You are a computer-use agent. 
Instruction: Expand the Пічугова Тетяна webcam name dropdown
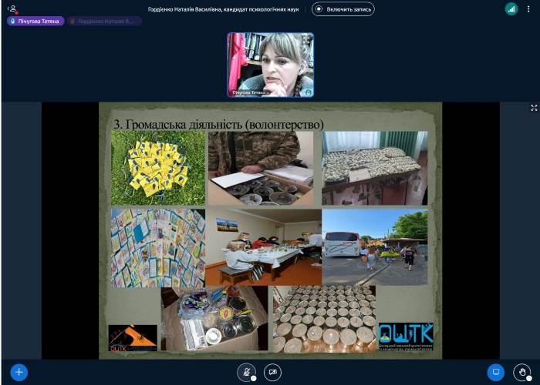coord(248,92)
